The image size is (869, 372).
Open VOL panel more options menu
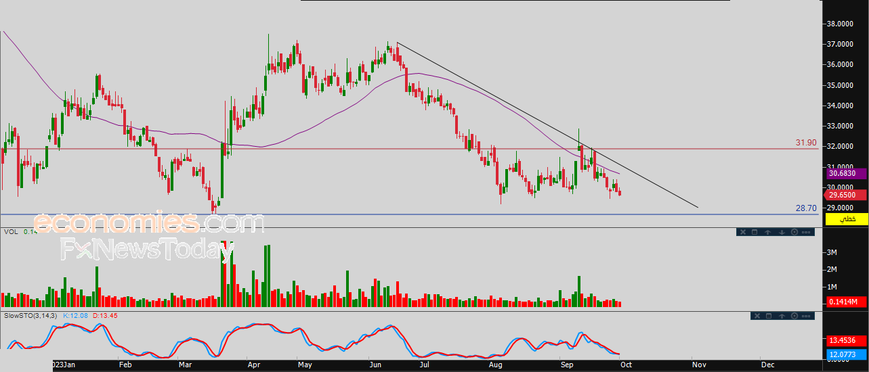pyautogui.click(x=806, y=232)
